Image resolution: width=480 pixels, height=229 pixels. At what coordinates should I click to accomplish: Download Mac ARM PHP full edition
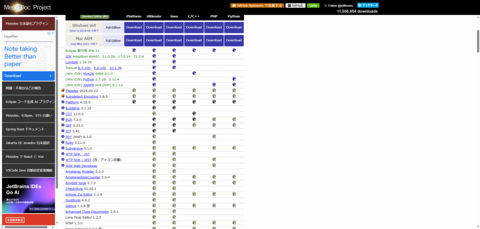click(x=214, y=40)
